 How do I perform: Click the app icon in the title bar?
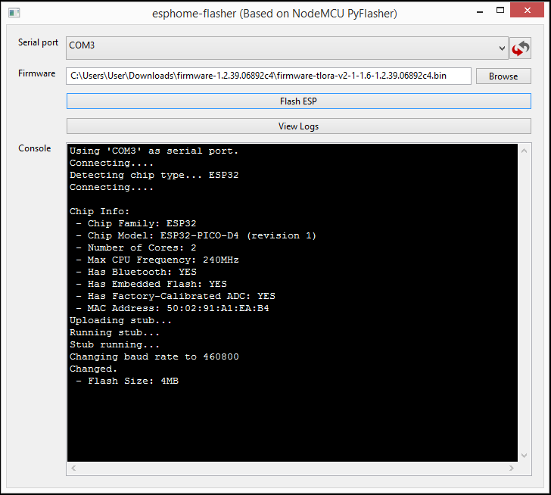pyautogui.click(x=14, y=13)
